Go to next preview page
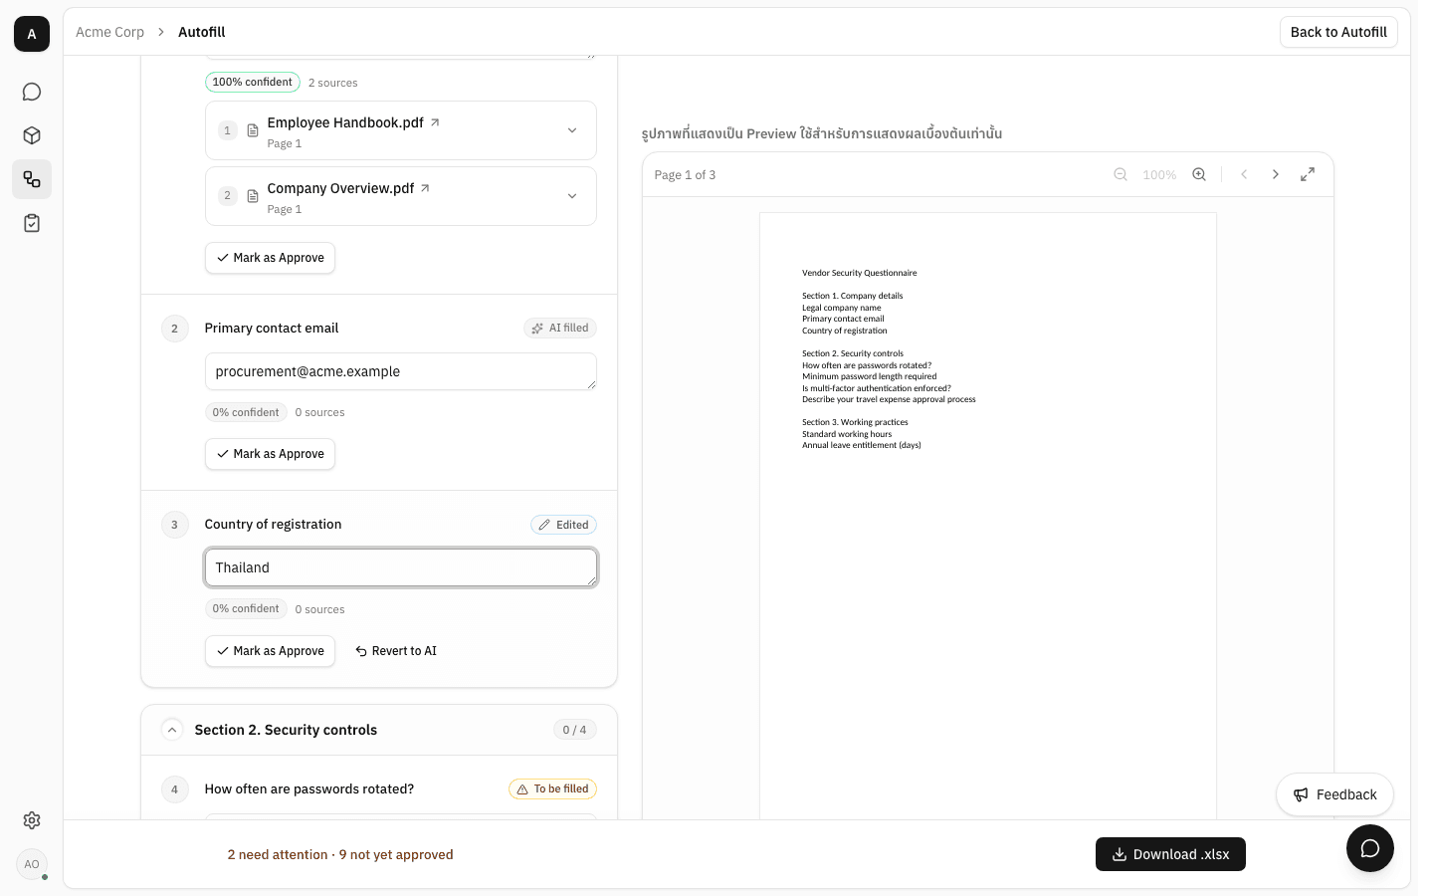Viewport: 1433px width, 896px height. 1276,174
